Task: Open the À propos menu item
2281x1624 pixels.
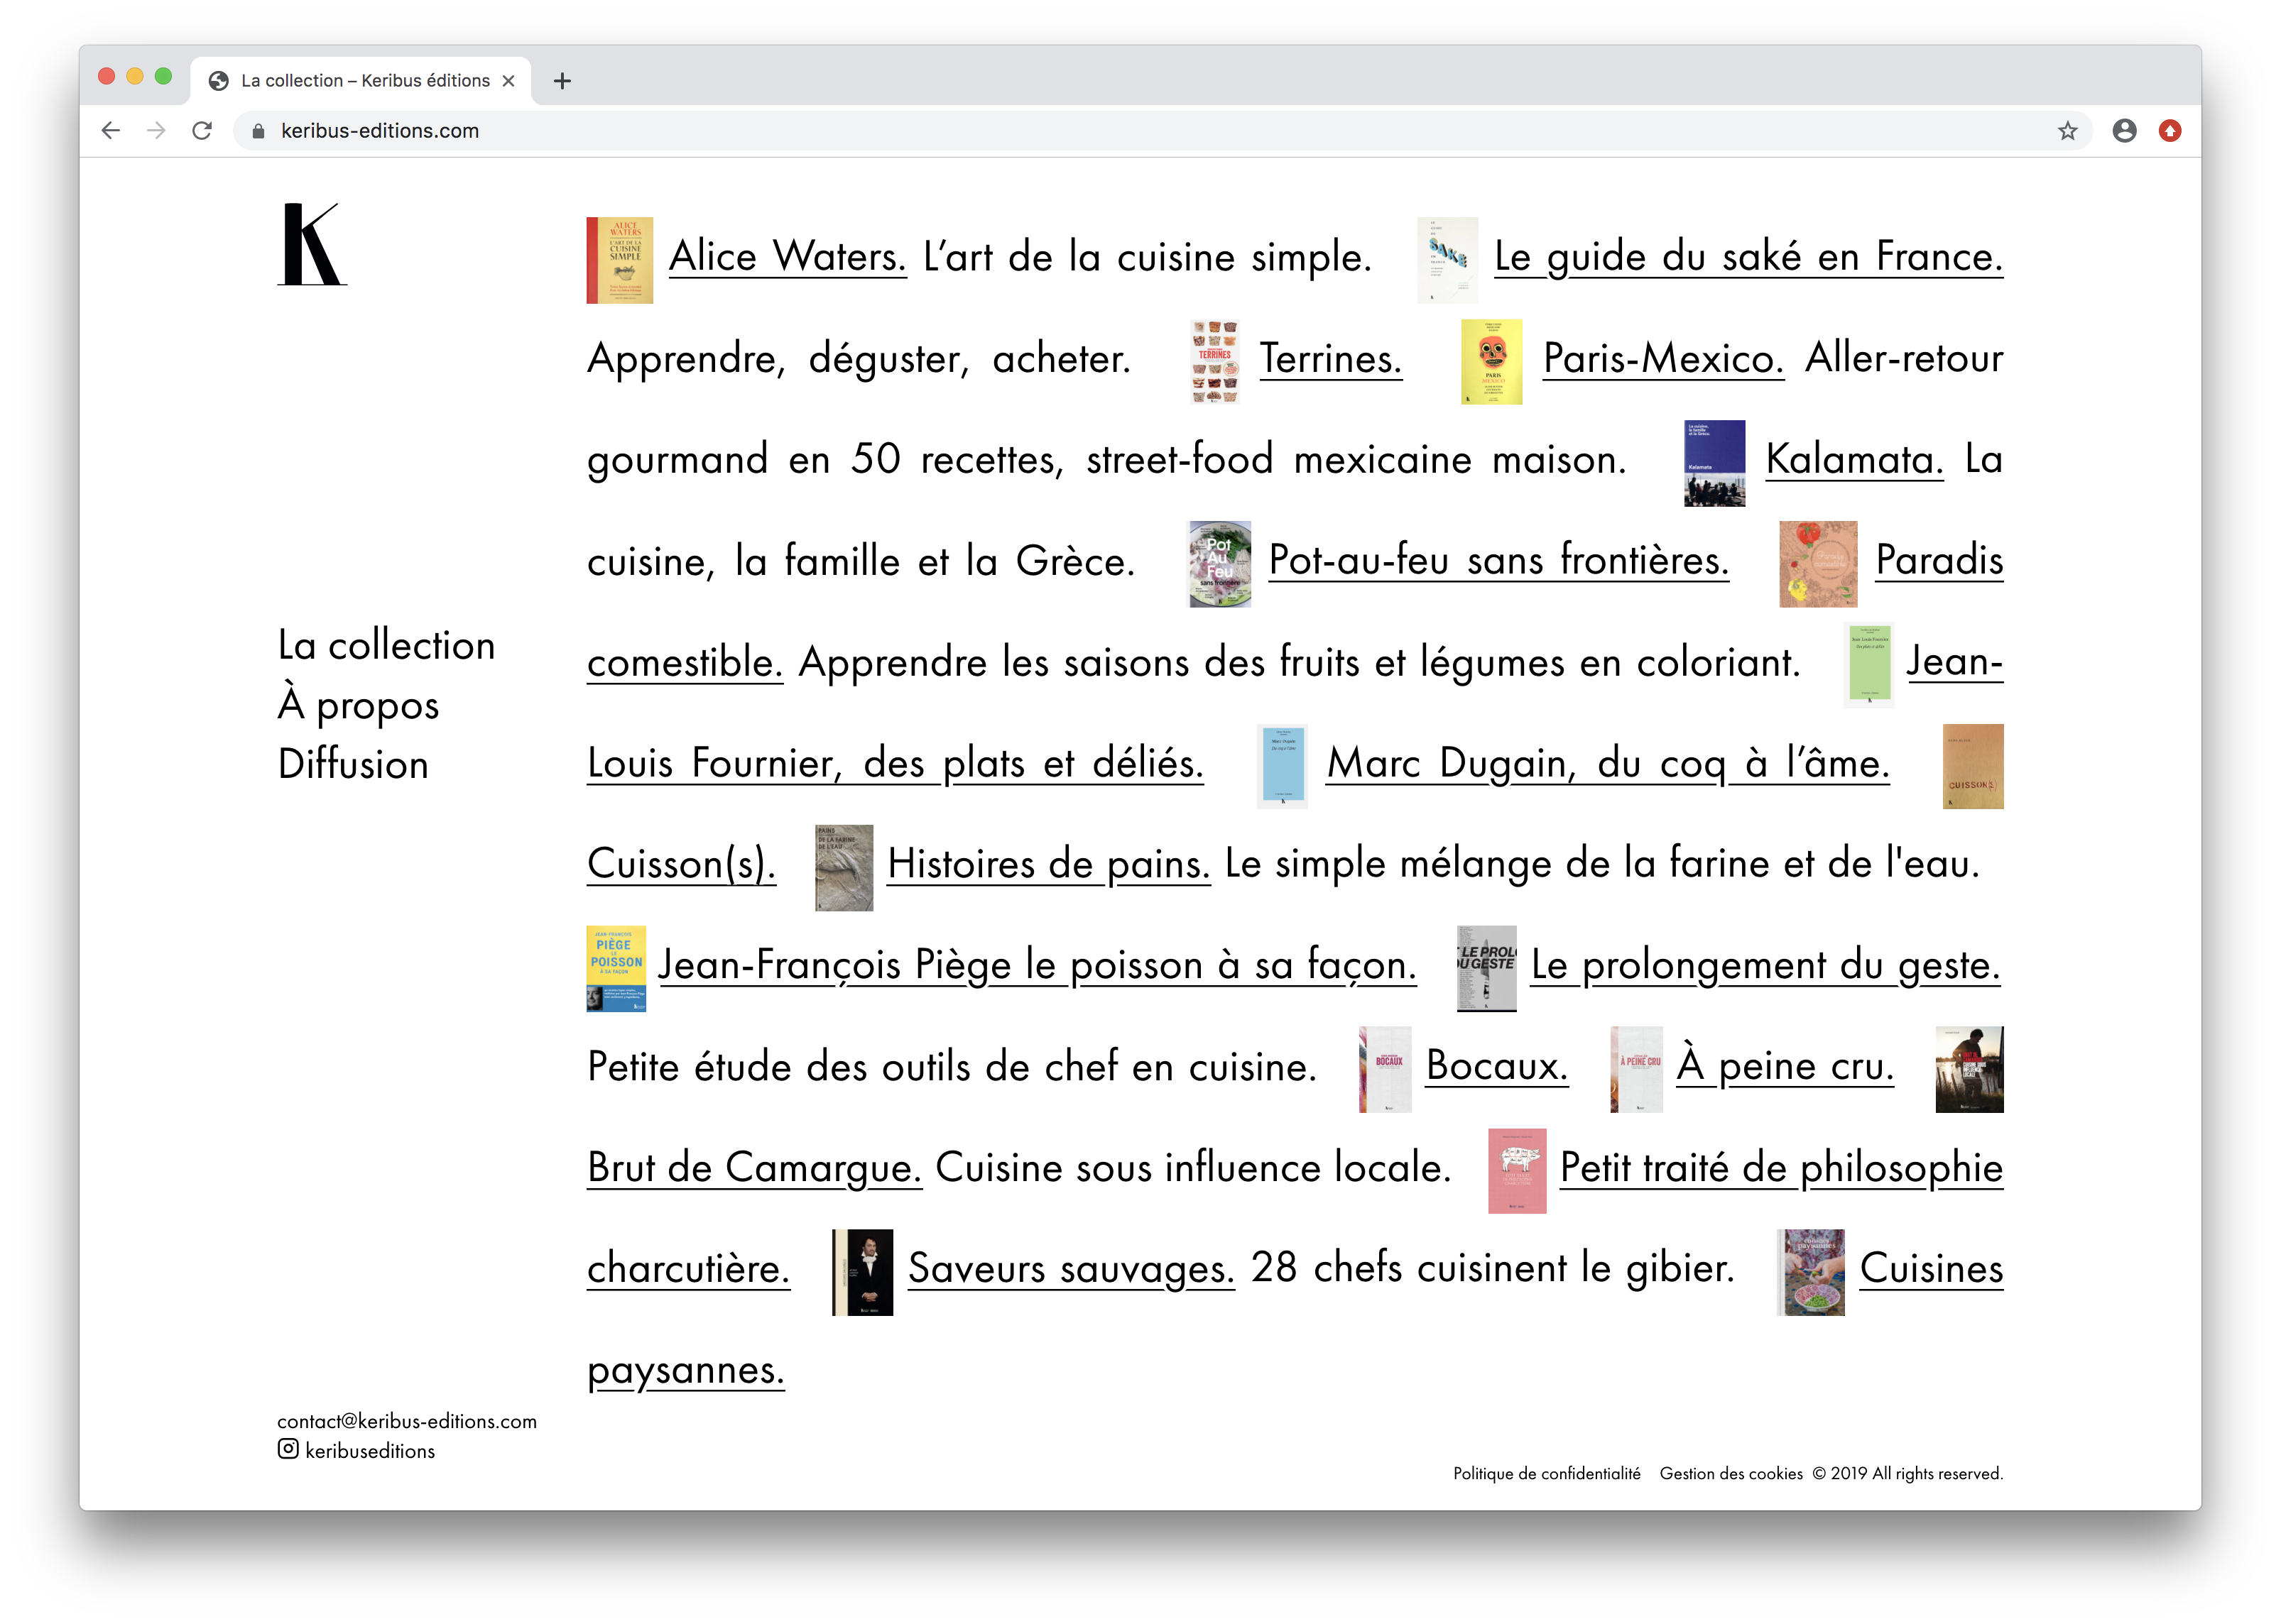Action: tap(358, 705)
